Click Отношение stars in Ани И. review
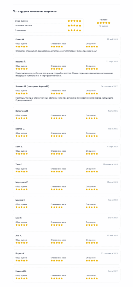 [92, 243]
